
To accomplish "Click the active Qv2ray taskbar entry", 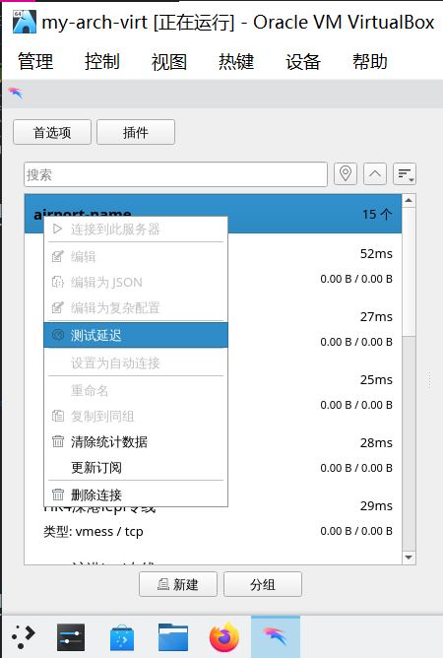I will 276,637.
